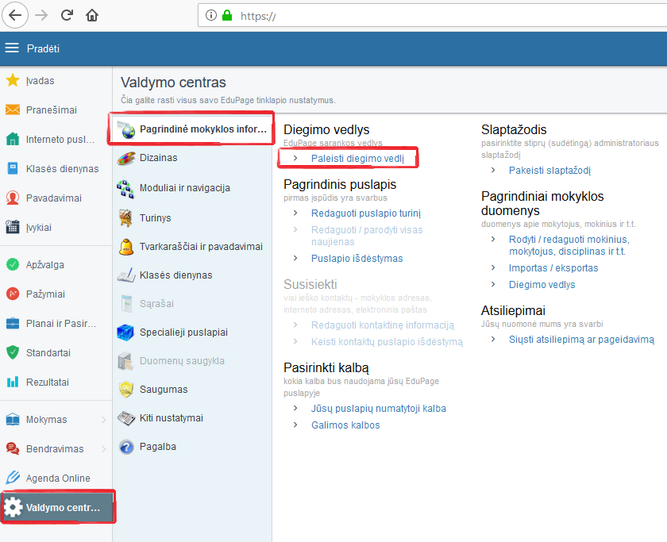Expand the Bendravimas submenu arrow
The width and height of the screenshot is (667, 542).
(104, 449)
